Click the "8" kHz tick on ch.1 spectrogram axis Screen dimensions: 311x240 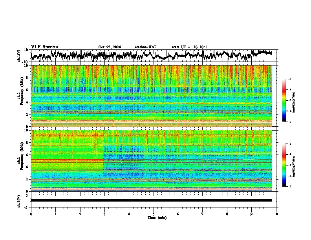pyautogui.click(x=27, y=78)
